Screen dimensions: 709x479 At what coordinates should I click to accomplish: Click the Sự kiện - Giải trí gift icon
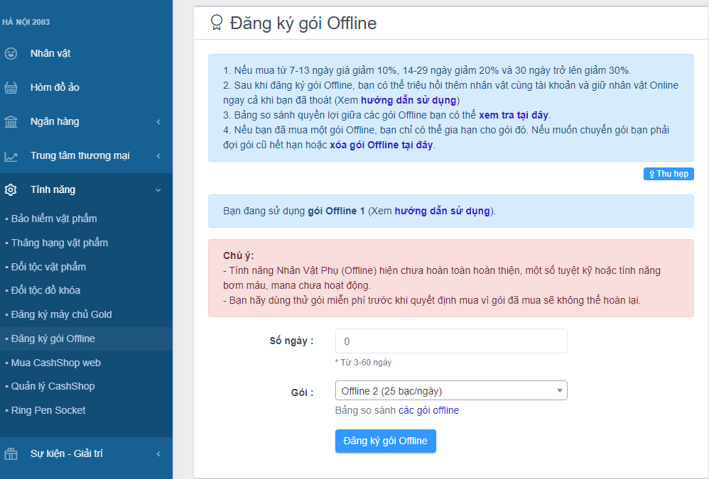pos(11,453)
